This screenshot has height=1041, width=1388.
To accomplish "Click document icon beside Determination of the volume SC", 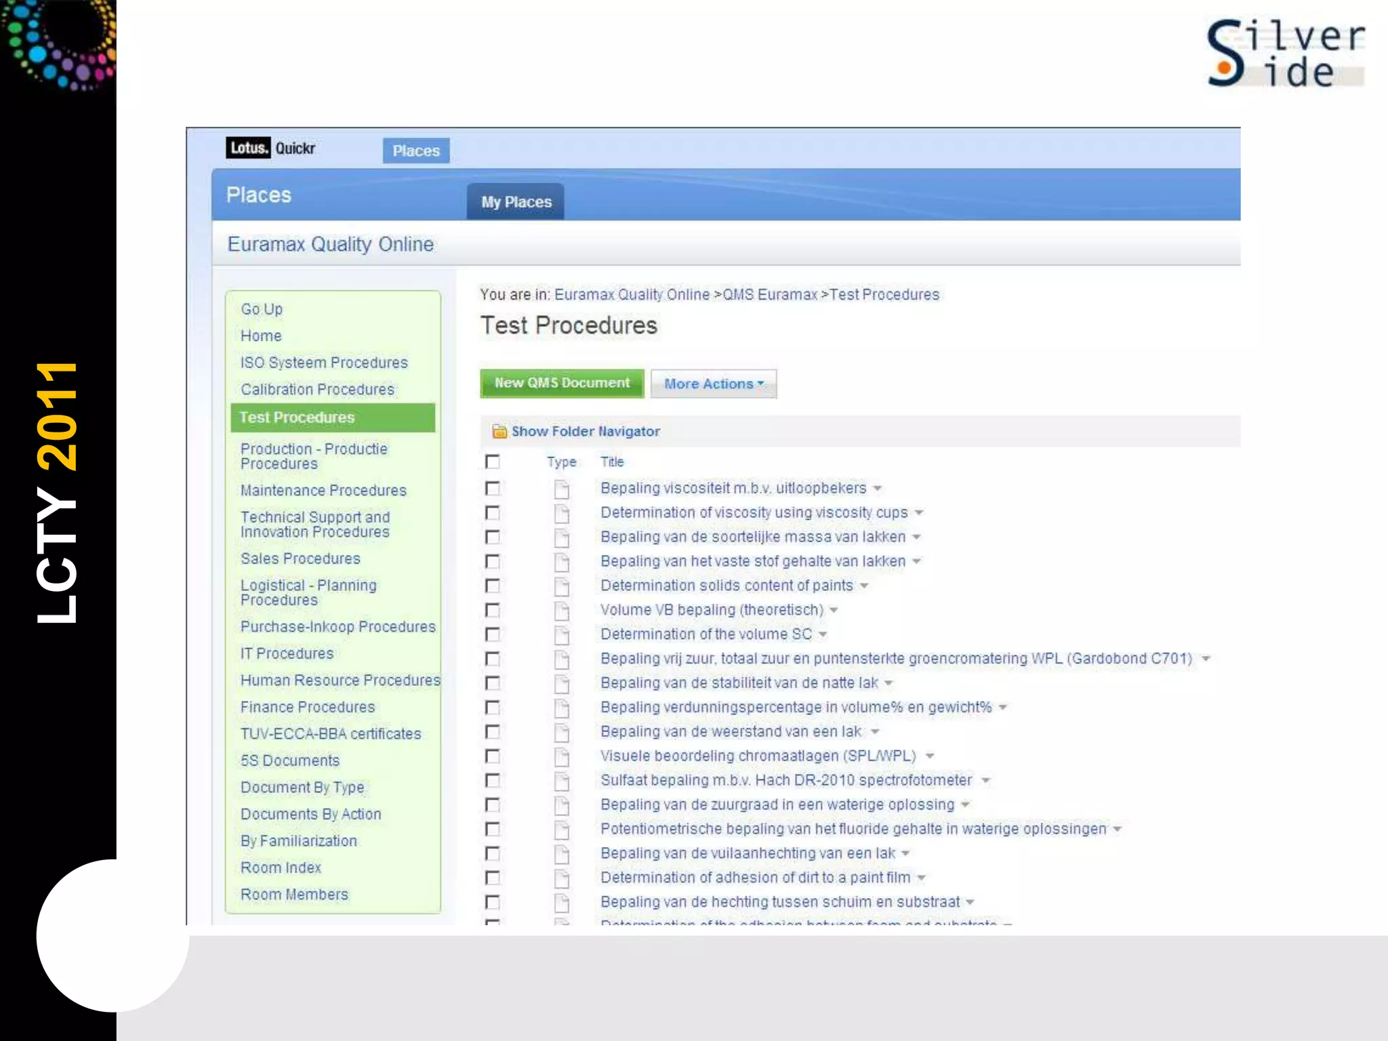I will 561,635.
